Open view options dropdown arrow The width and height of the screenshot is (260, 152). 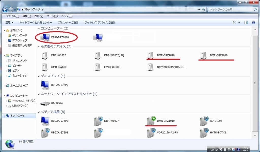click(x=239, y=23)
